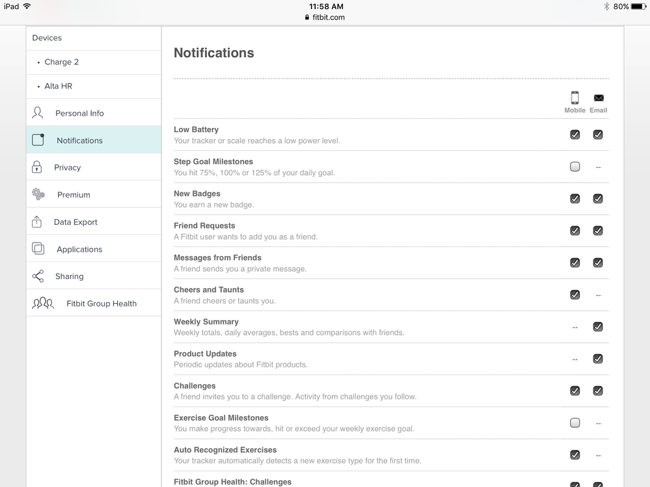Uncheck New Badges mobile checkbox
The width and height of the screenshot is (650, 487).
click(x=575, y=199)
